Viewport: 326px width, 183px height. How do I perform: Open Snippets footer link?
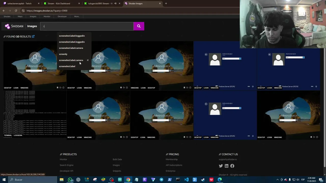(x=117, y=171)
